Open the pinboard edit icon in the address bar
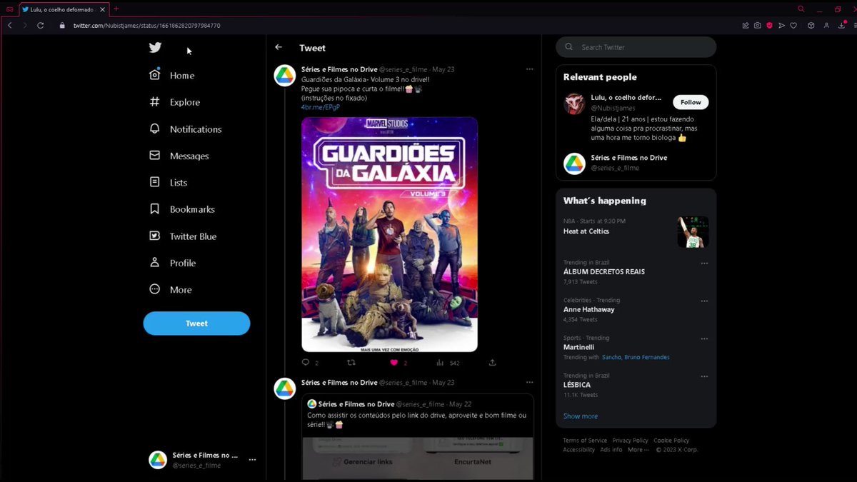The width and height of the screenshot is (857, 482). coord(746,25)
